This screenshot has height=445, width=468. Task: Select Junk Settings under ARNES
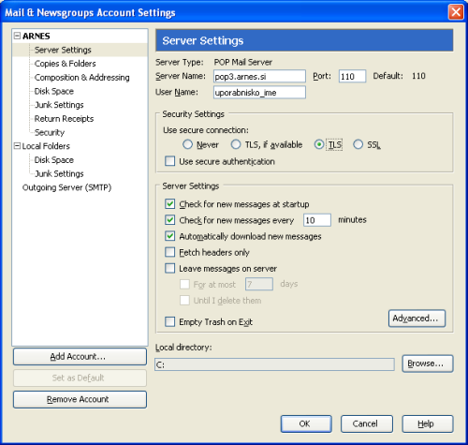(x=59, y=105)
